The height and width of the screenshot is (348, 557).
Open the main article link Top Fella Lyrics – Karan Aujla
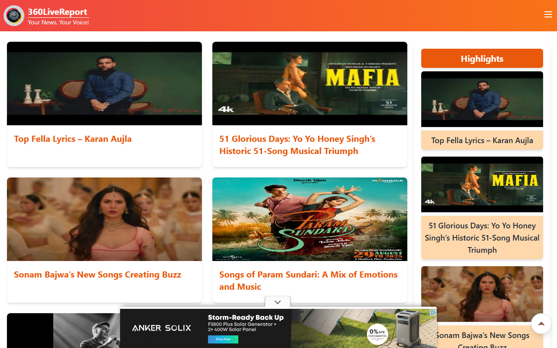[73, 139]
